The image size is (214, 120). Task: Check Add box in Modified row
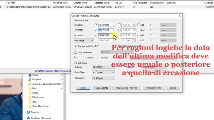tap(139, 30)
